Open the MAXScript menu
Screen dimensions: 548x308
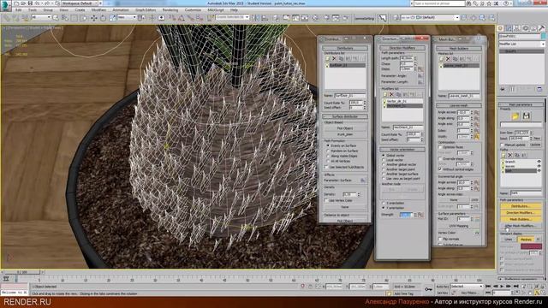(216, 10)
